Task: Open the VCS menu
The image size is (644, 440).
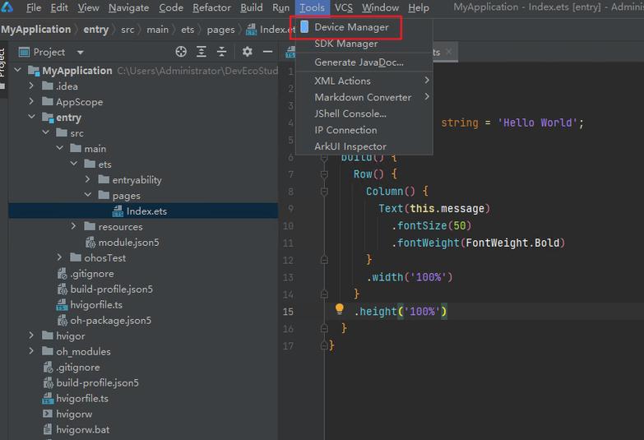Action: point(343,7)
